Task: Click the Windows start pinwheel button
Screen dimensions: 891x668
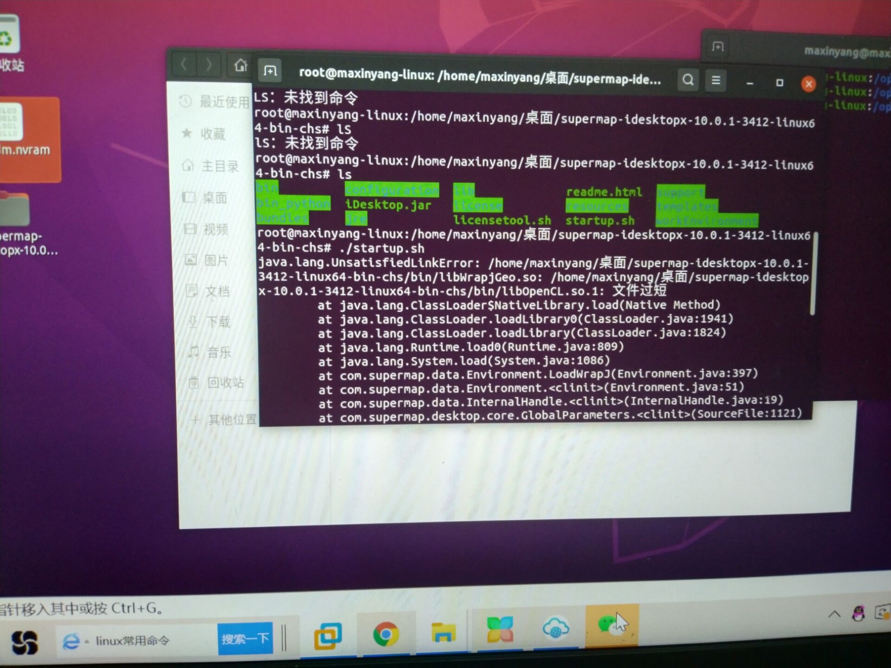Action: 24,642
